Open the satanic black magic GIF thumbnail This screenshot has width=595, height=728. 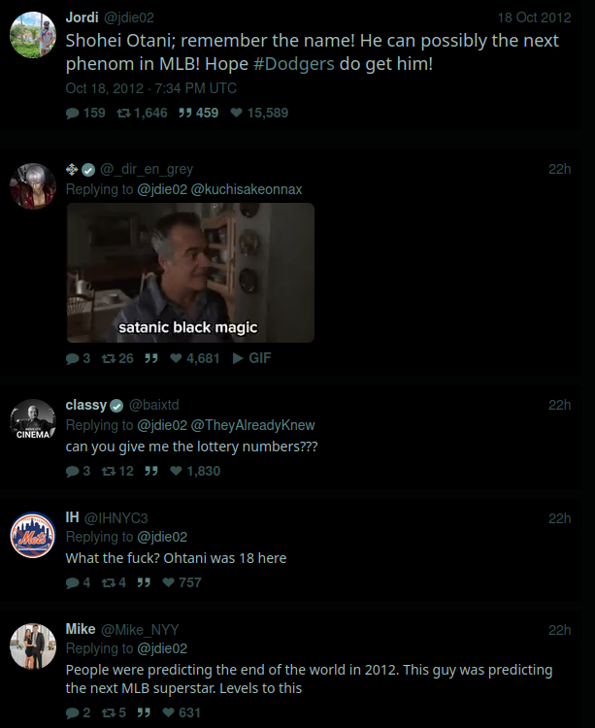[190, 273]
